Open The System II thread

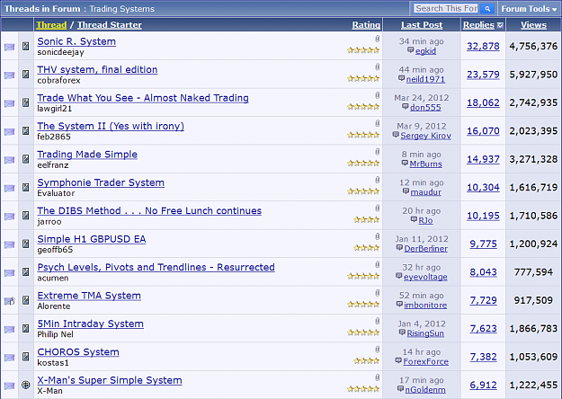(x=111, y=127)
